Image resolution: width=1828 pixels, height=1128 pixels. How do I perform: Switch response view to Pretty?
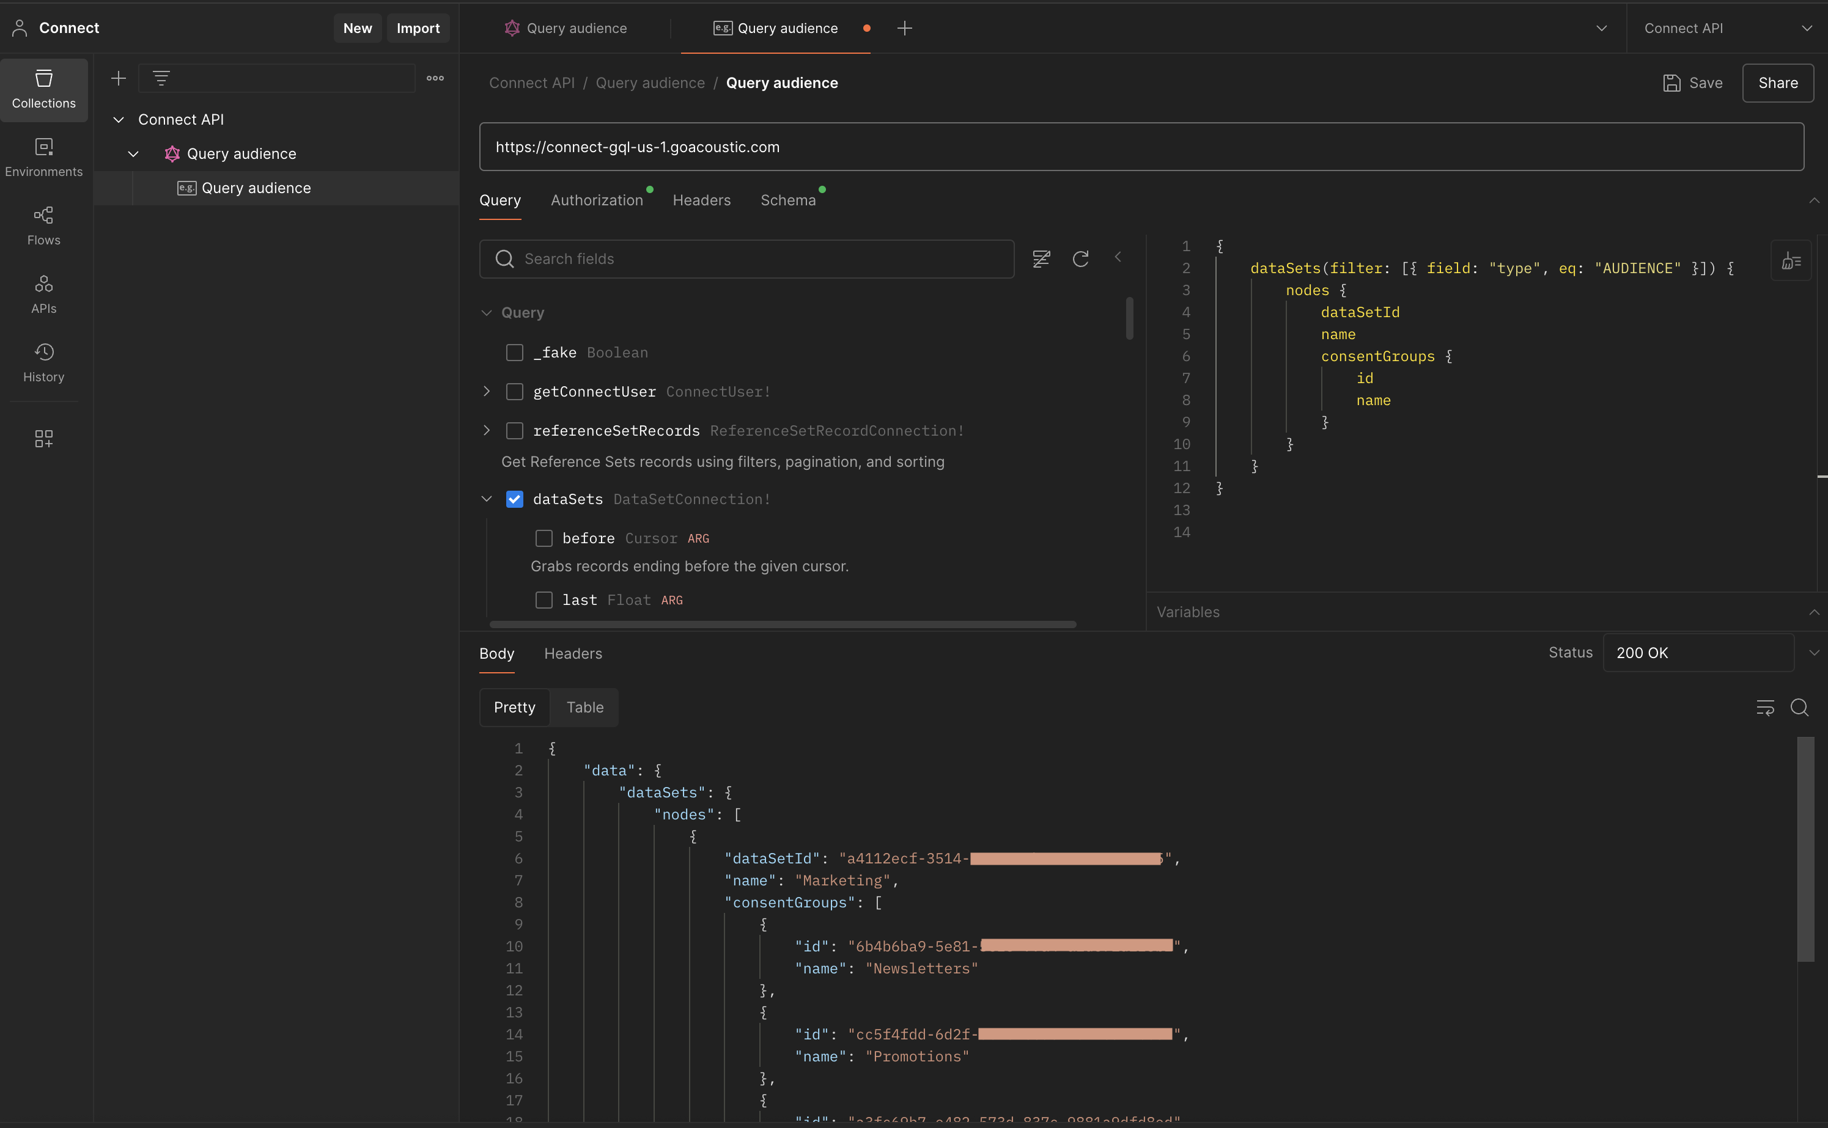514,707
